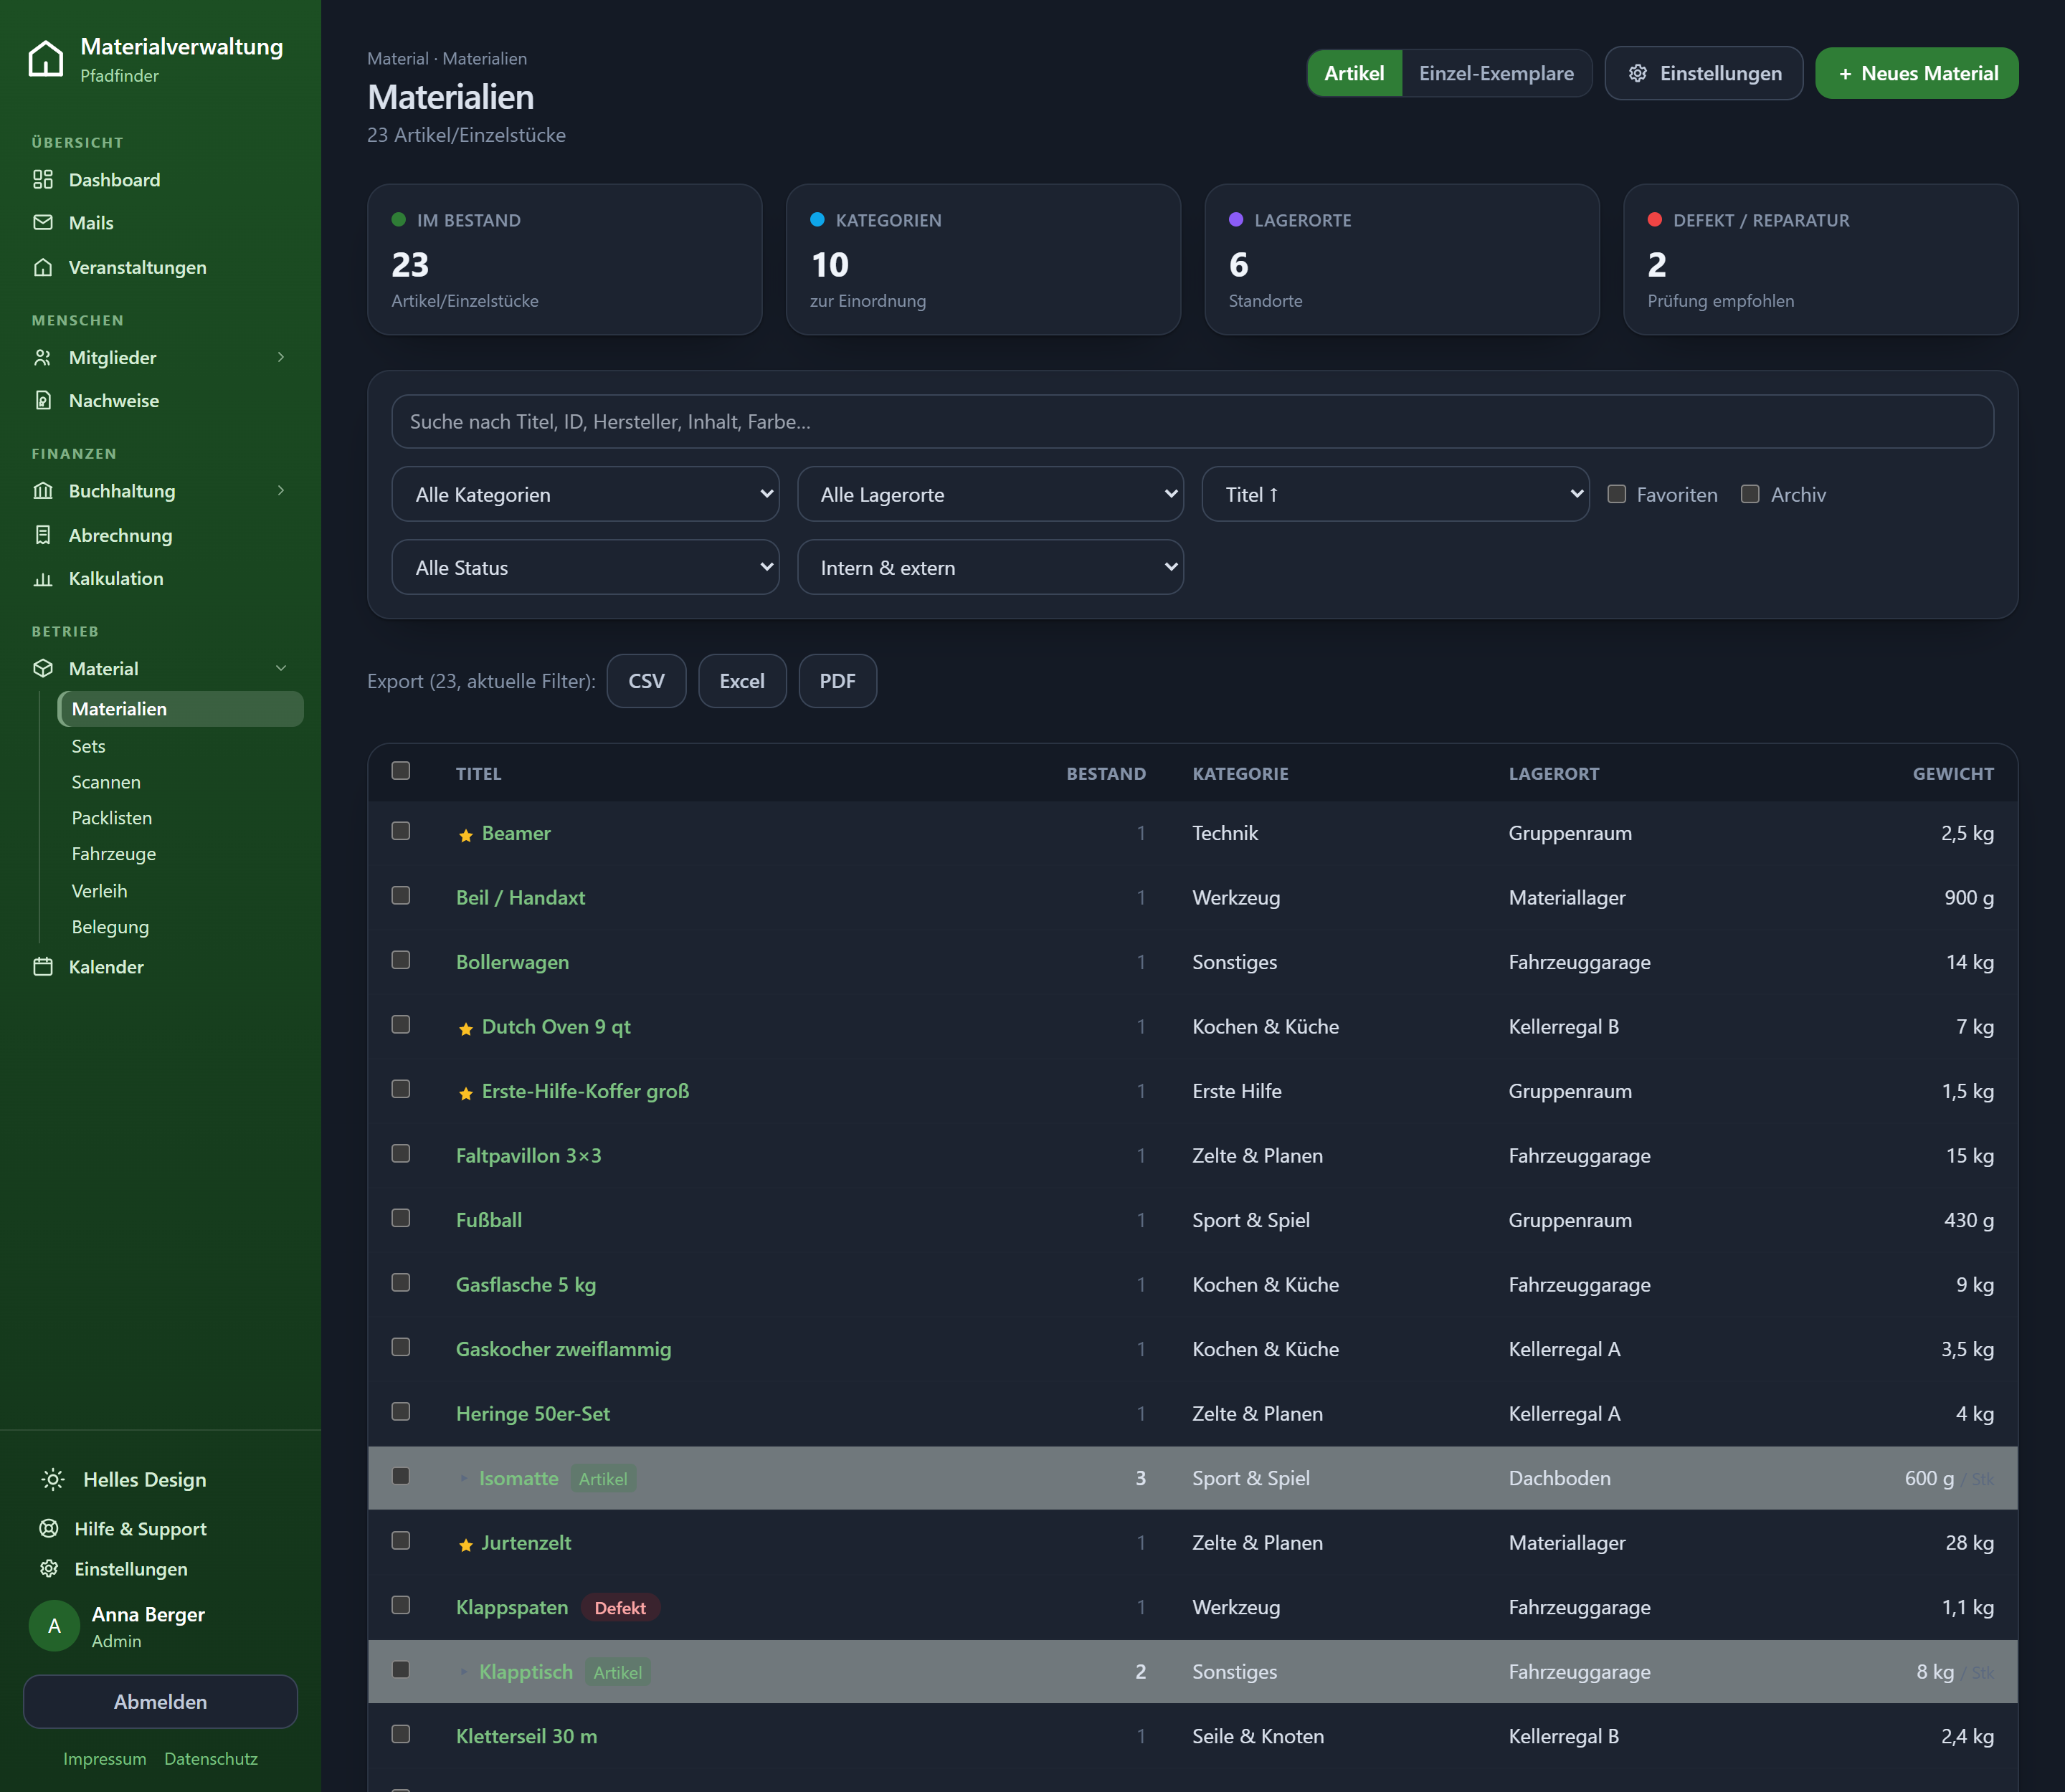Screen dimensions: 2065x1792
Task: Click the Kalender calendar icon
Action: coord(43,966)
